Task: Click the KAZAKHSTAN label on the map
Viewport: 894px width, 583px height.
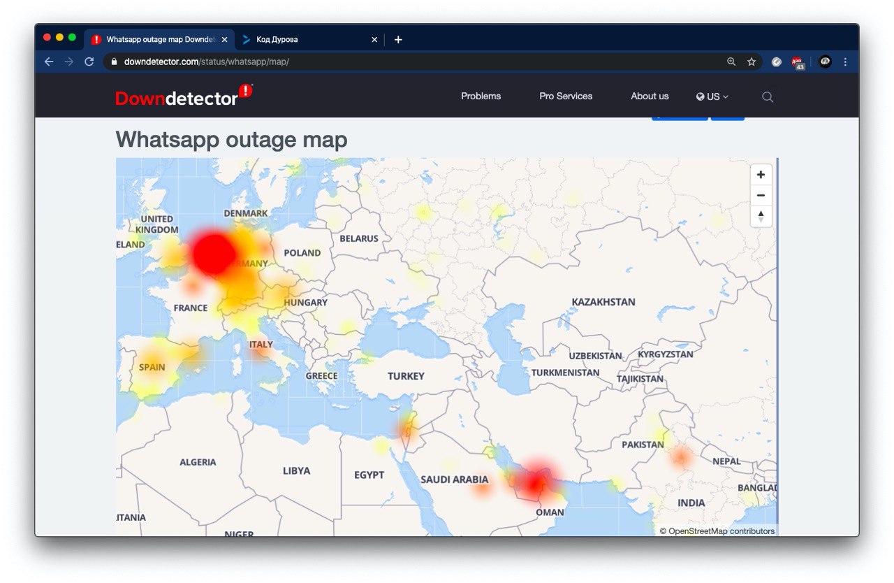Action: click(x=603, y=302)
